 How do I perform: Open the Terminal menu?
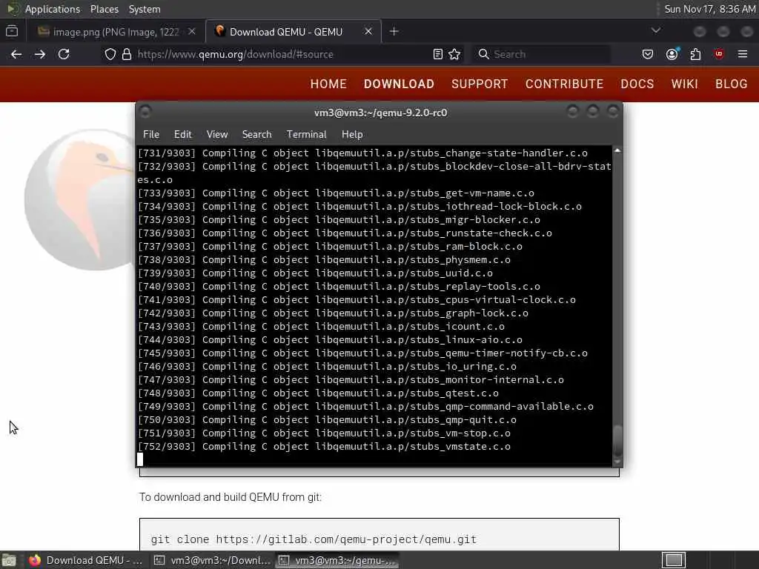(306, 135)
